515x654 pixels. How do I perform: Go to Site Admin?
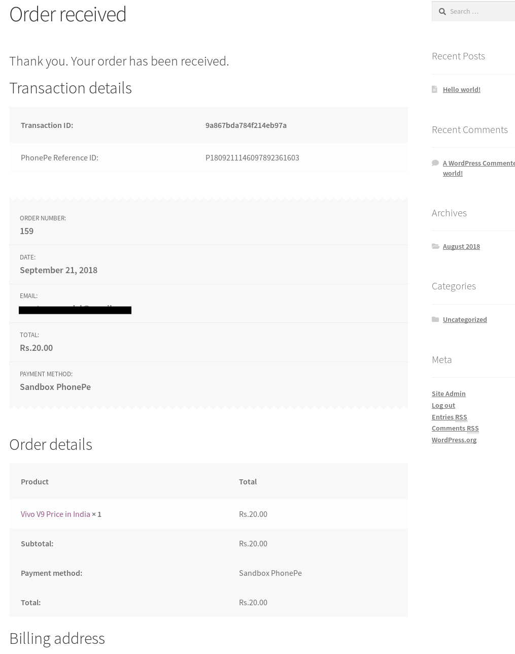pos(448,394)
